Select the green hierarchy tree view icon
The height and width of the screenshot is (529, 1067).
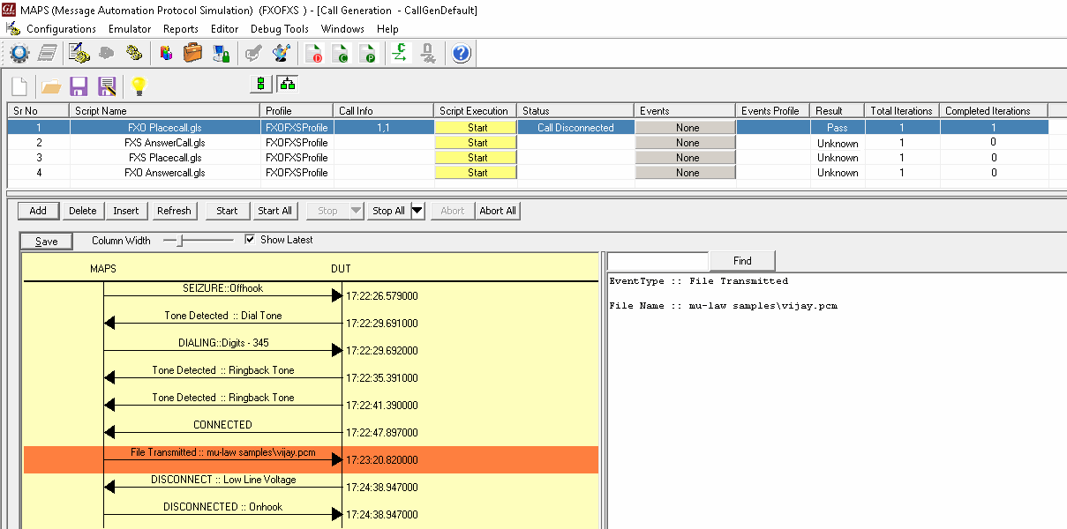point(287,85)
